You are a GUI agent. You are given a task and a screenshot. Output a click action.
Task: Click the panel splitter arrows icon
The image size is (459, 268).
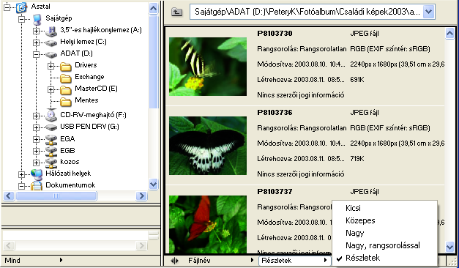coord(174,261)
